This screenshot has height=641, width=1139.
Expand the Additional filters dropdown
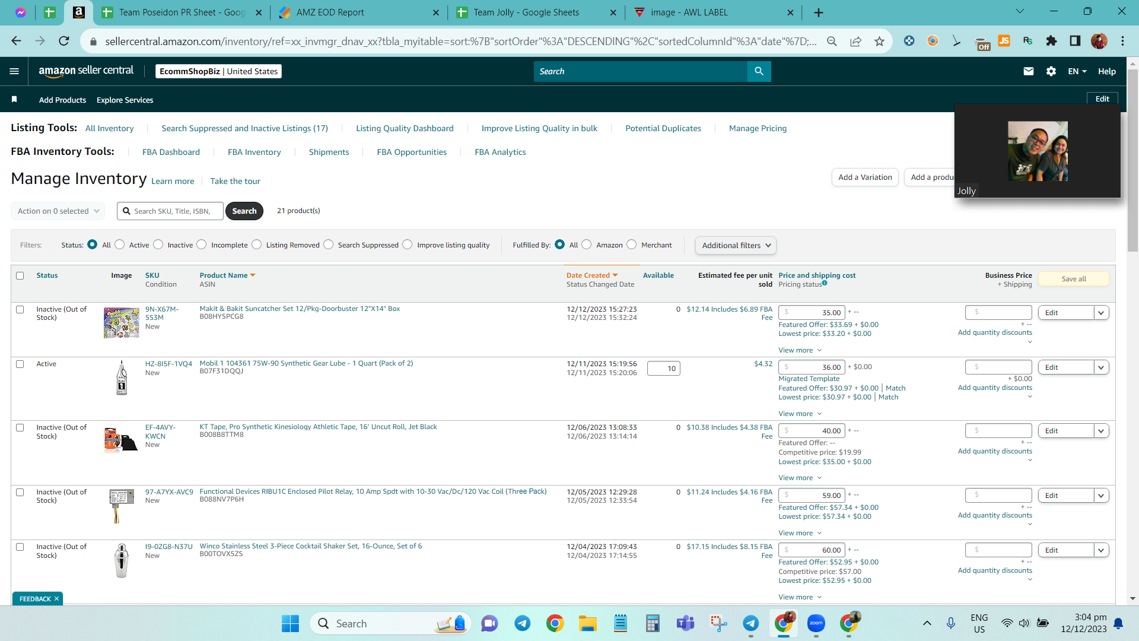(736, 245)
